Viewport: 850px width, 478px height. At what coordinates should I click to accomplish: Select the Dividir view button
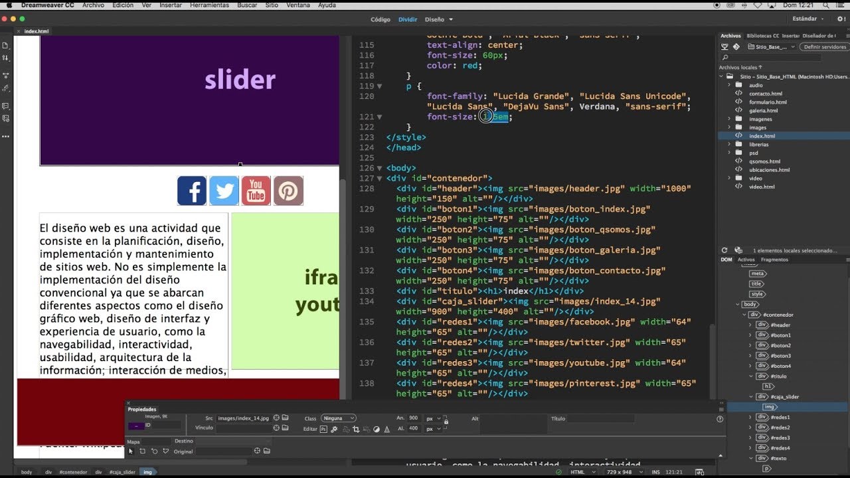[408, 19]
